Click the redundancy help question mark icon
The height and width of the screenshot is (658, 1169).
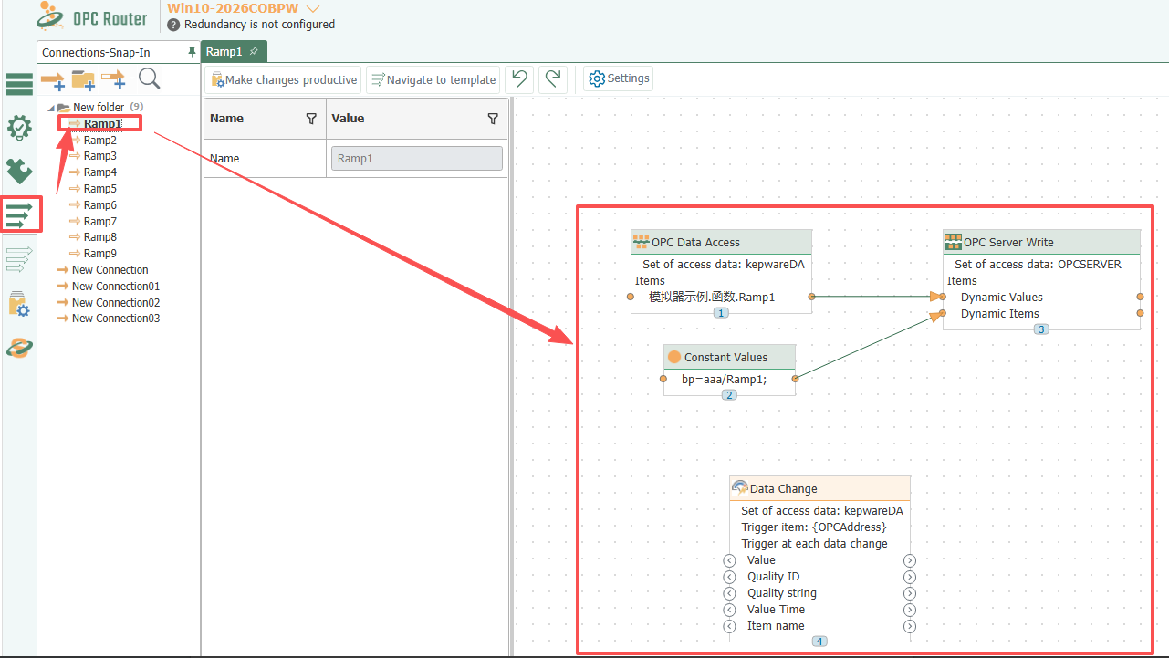(x=174, y=25)
